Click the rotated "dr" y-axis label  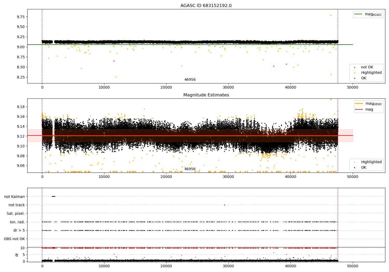(17, 255)
